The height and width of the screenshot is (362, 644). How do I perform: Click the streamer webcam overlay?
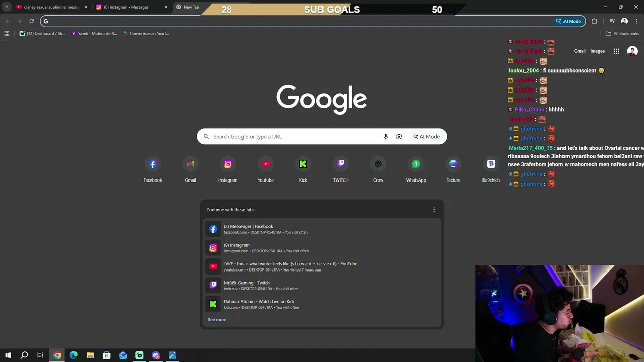point(559,314)
